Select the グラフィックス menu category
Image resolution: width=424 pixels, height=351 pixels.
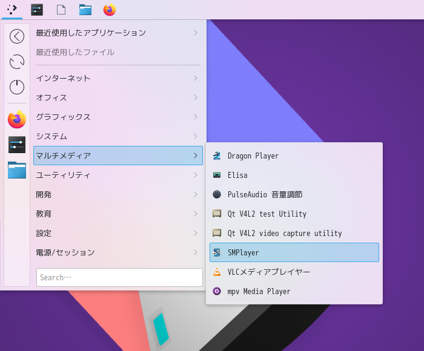pyautogui.click(x=118, y=117)
